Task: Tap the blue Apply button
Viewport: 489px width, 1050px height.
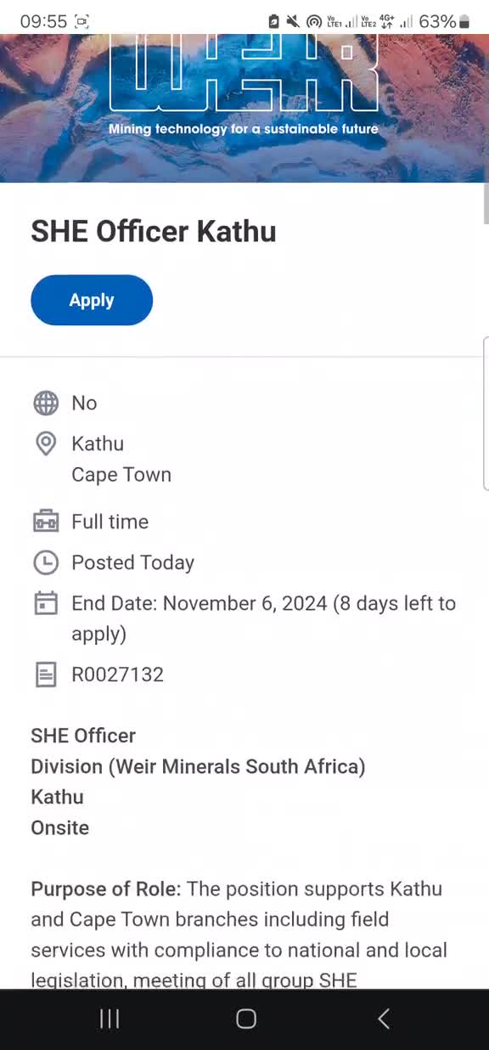Action: pyautogui.click(x=92, y=300)
